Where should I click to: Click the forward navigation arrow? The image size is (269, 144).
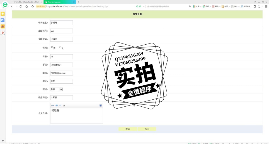click(16, 6)
